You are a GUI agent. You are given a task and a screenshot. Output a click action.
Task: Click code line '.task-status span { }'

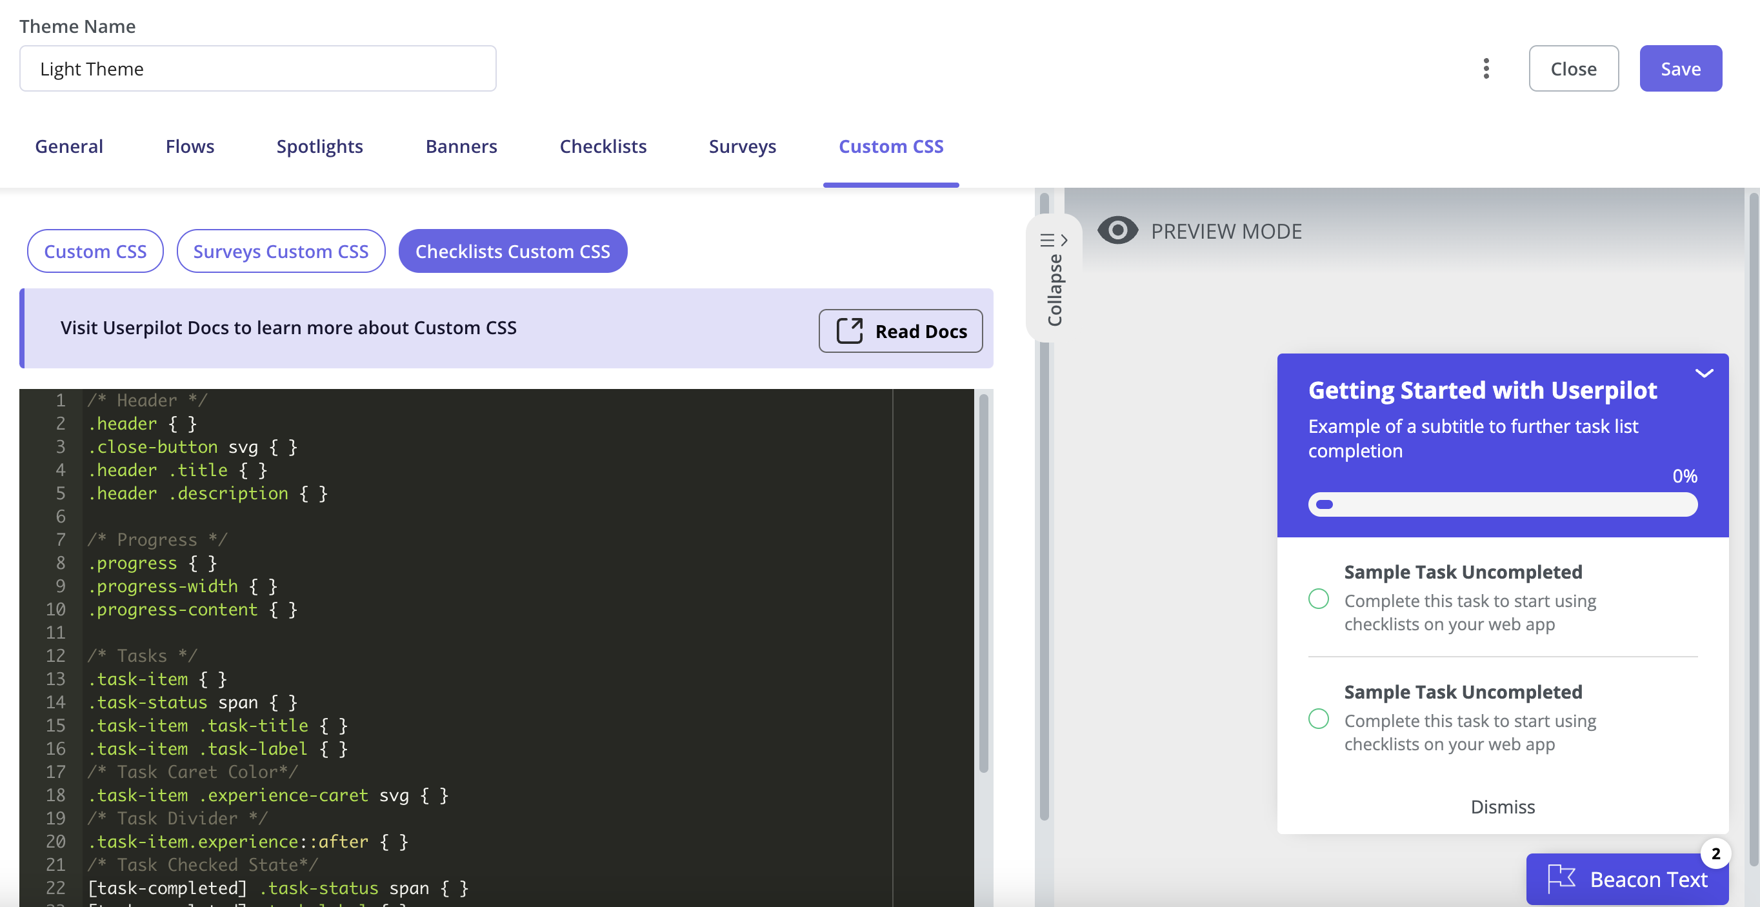click(x=193, y=702)
